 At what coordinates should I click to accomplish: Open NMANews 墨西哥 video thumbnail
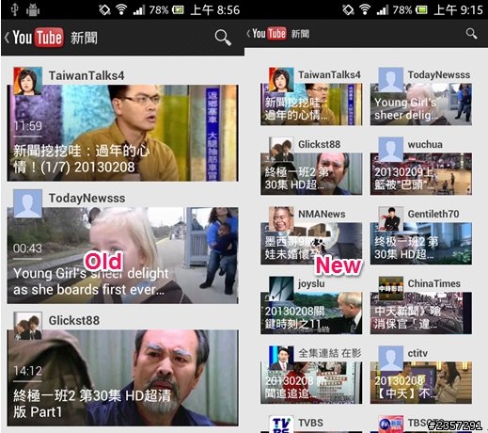[311, 244]
